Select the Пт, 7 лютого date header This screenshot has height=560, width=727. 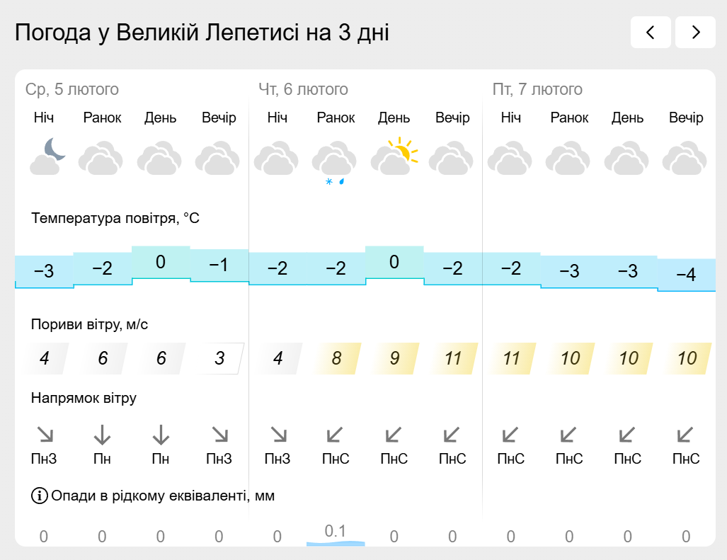(537, 89)
